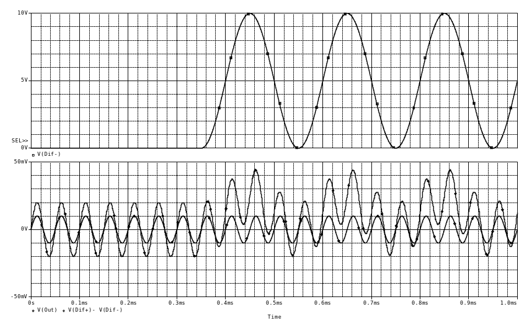530x321 pixels.
Task: Select the upper plot's trace name label
Action: click(x=49, y=155)
